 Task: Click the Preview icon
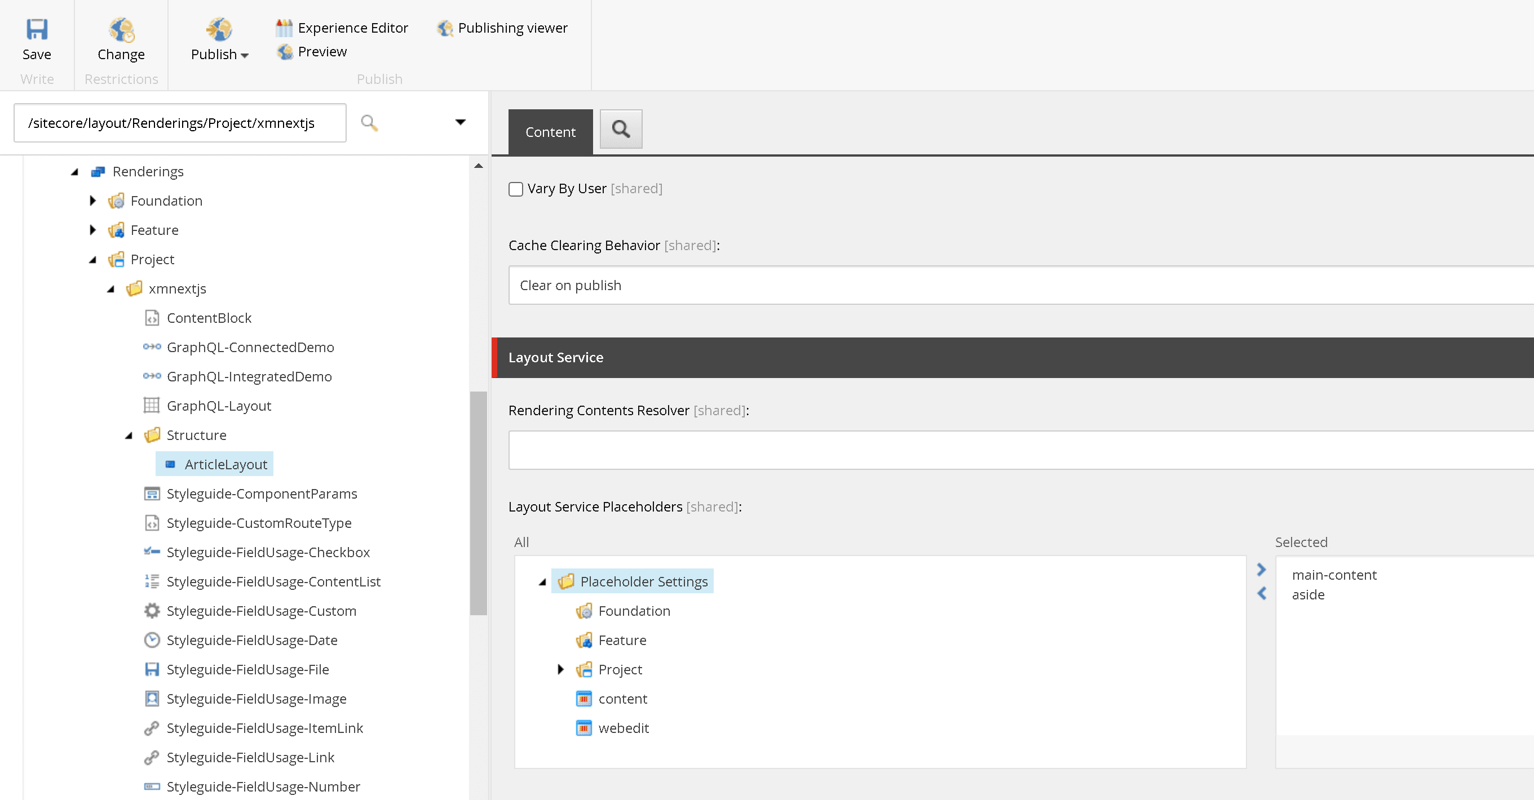pyautogui.click(x=285, y=51)
